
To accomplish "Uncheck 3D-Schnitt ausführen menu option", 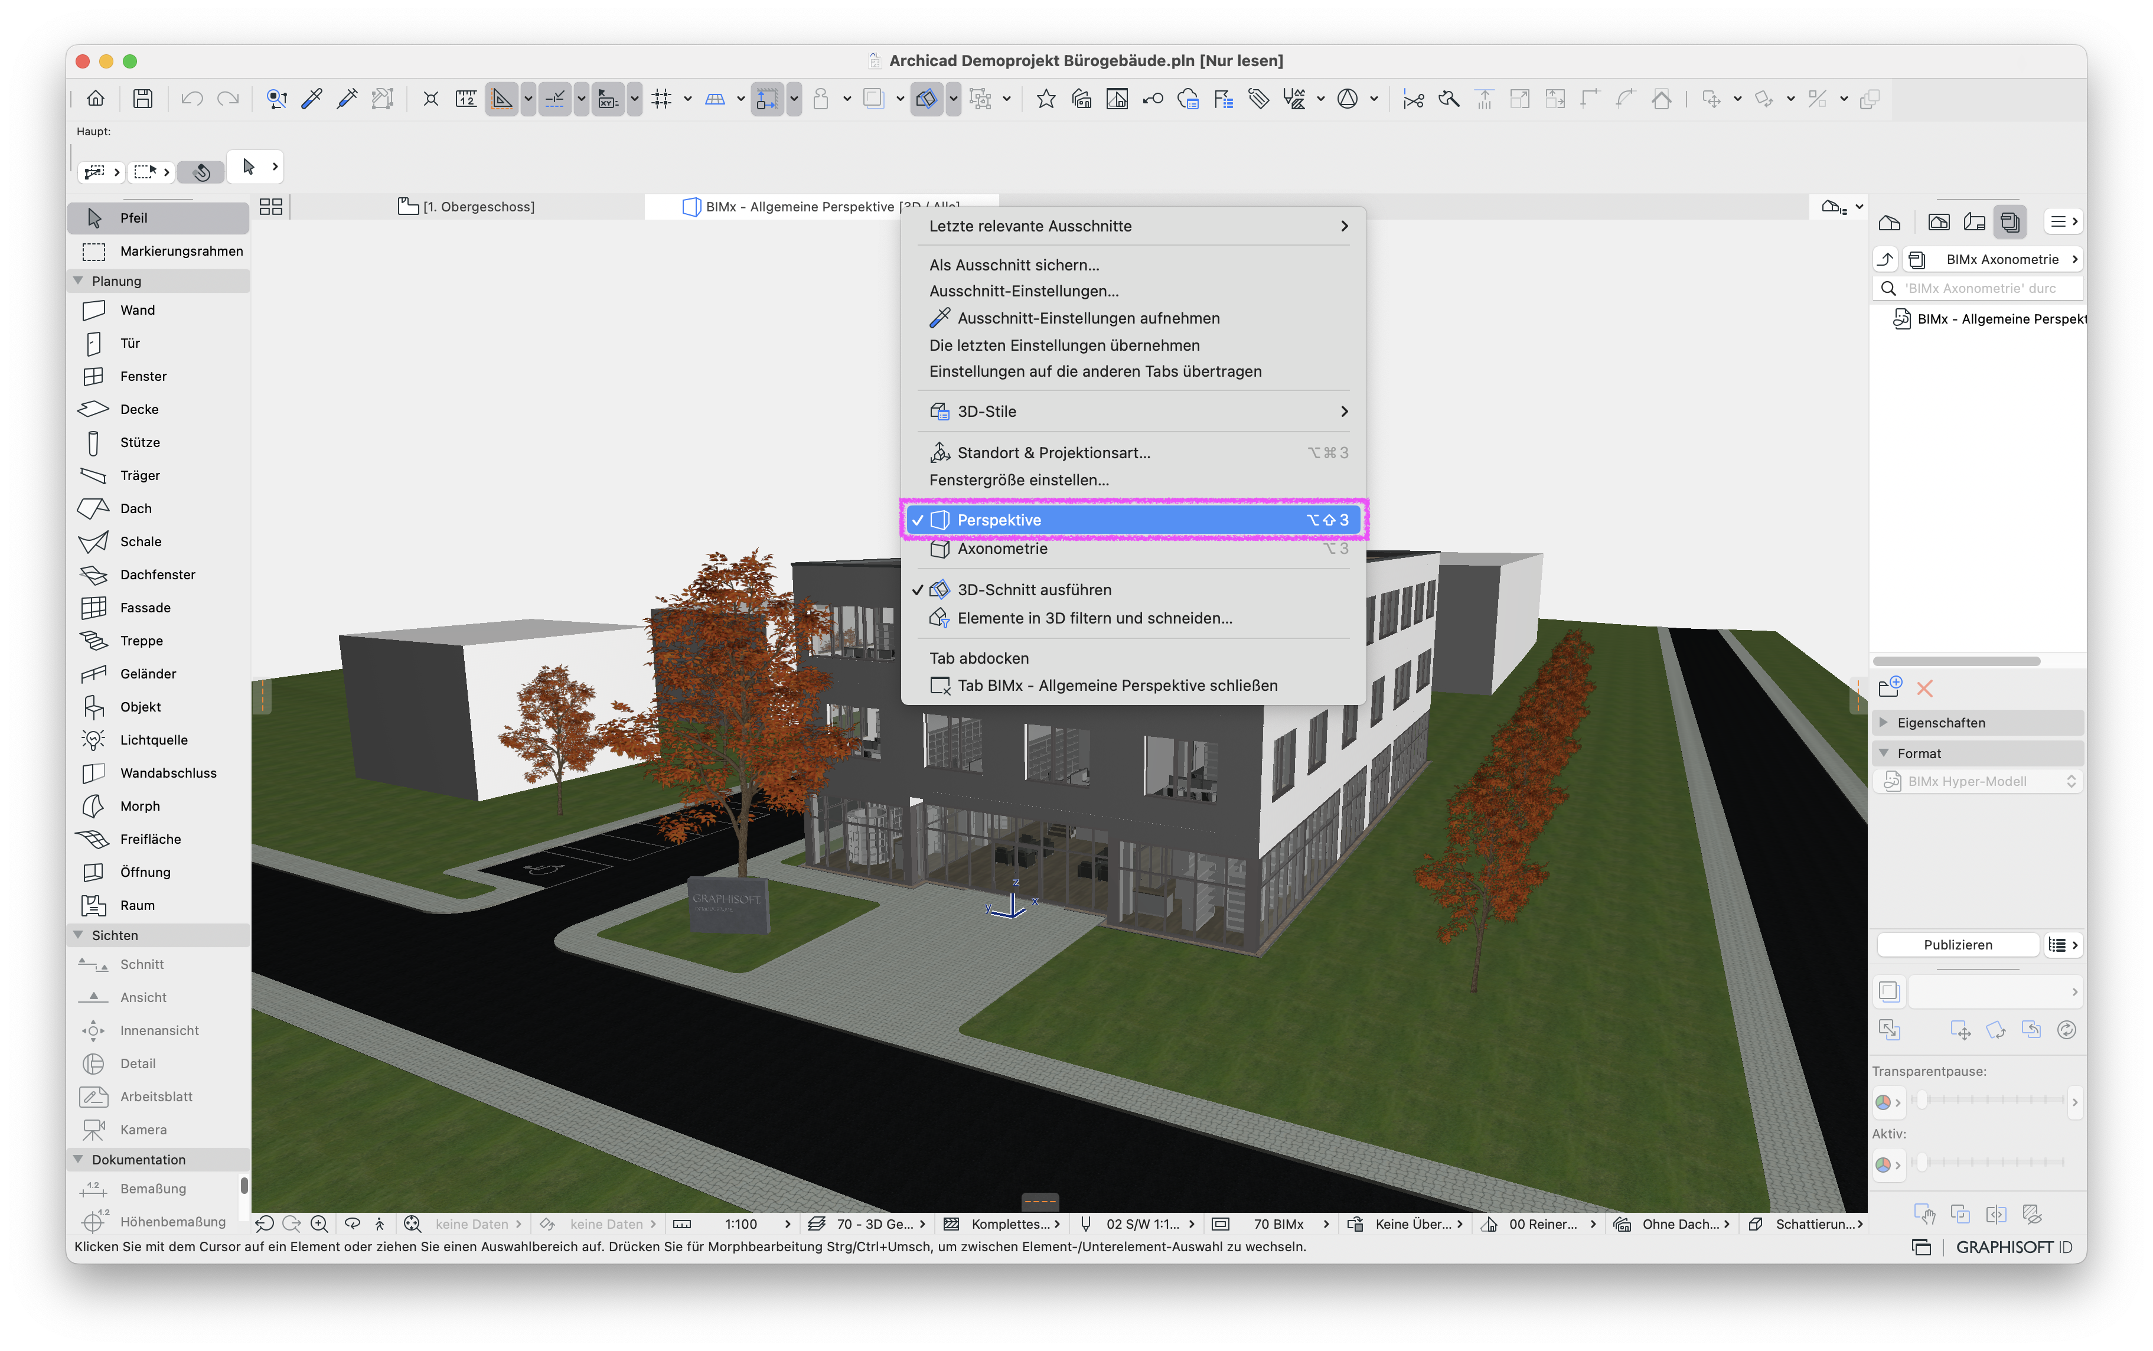I will (1133, 590).
